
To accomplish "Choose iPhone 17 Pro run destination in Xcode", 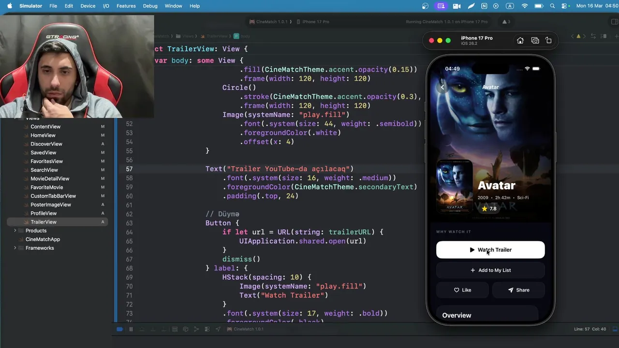I will point(313,22).
